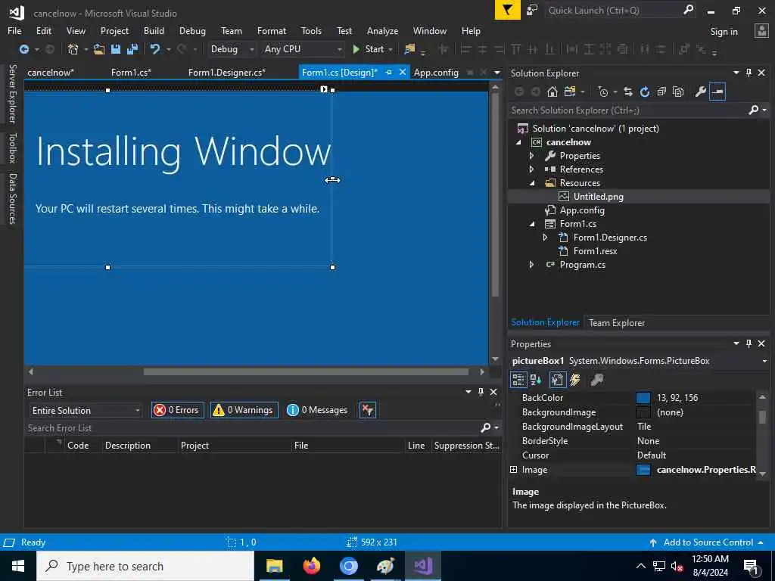The height and width of the screenshot is (581, 775).
Task: Click Add to Source Control in the status bar
Action: coord(708,542)
